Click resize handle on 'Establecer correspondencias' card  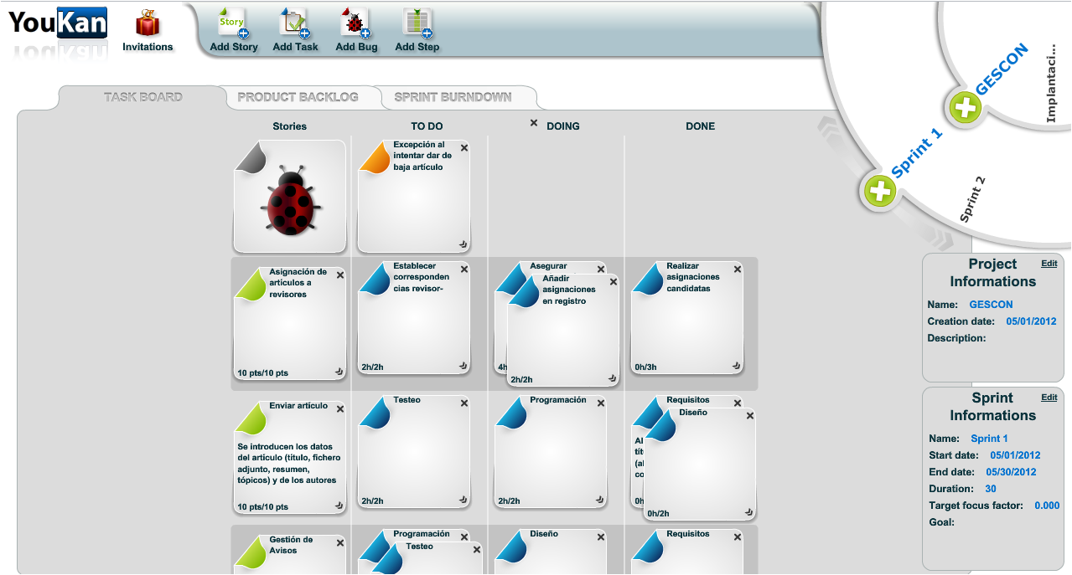[463, 366]
